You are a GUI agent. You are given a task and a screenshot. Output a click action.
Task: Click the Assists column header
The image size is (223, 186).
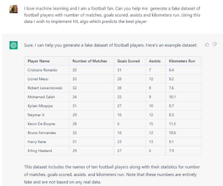tap(155, 61)
